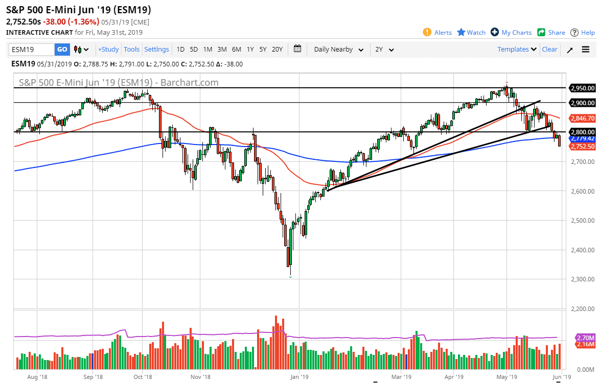Image resolution: width=599 pixels, height=383 pixels.
Task: Open the hamburger menu
Action: [x=586, y=50]
